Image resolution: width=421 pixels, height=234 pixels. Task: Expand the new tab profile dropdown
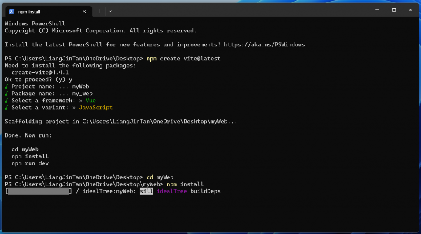point(110,11)
